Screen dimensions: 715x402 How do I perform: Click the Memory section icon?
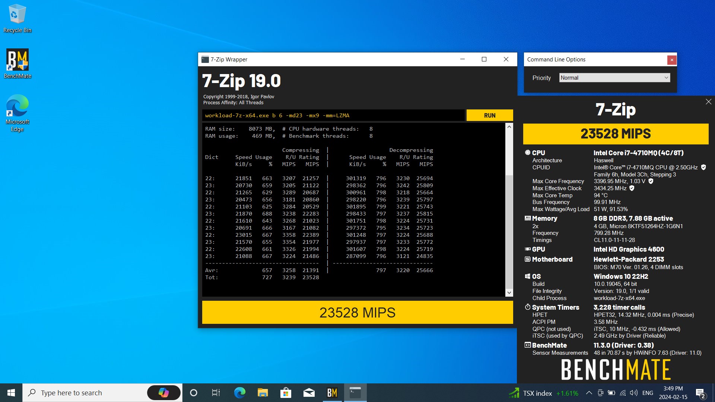click(528, 218)
